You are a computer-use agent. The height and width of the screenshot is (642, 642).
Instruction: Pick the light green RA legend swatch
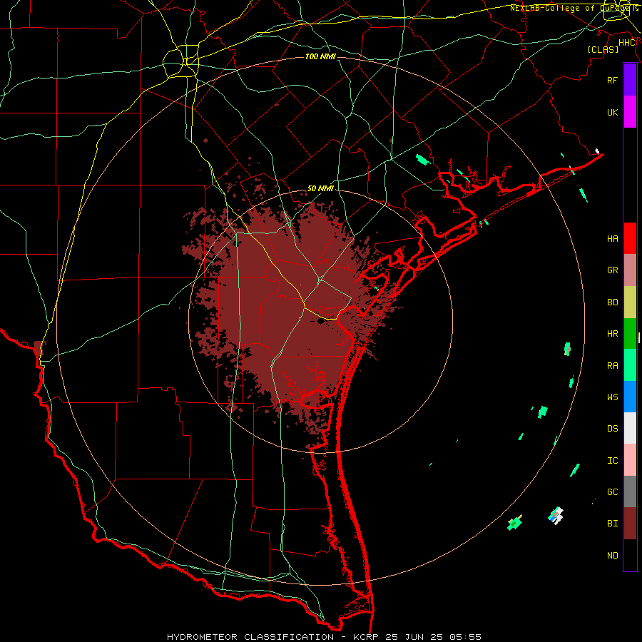(x=630, y=365)
